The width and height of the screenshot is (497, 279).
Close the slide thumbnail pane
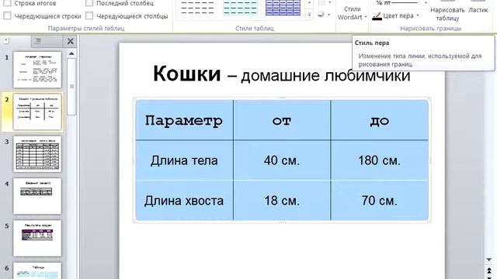[70, 41]
